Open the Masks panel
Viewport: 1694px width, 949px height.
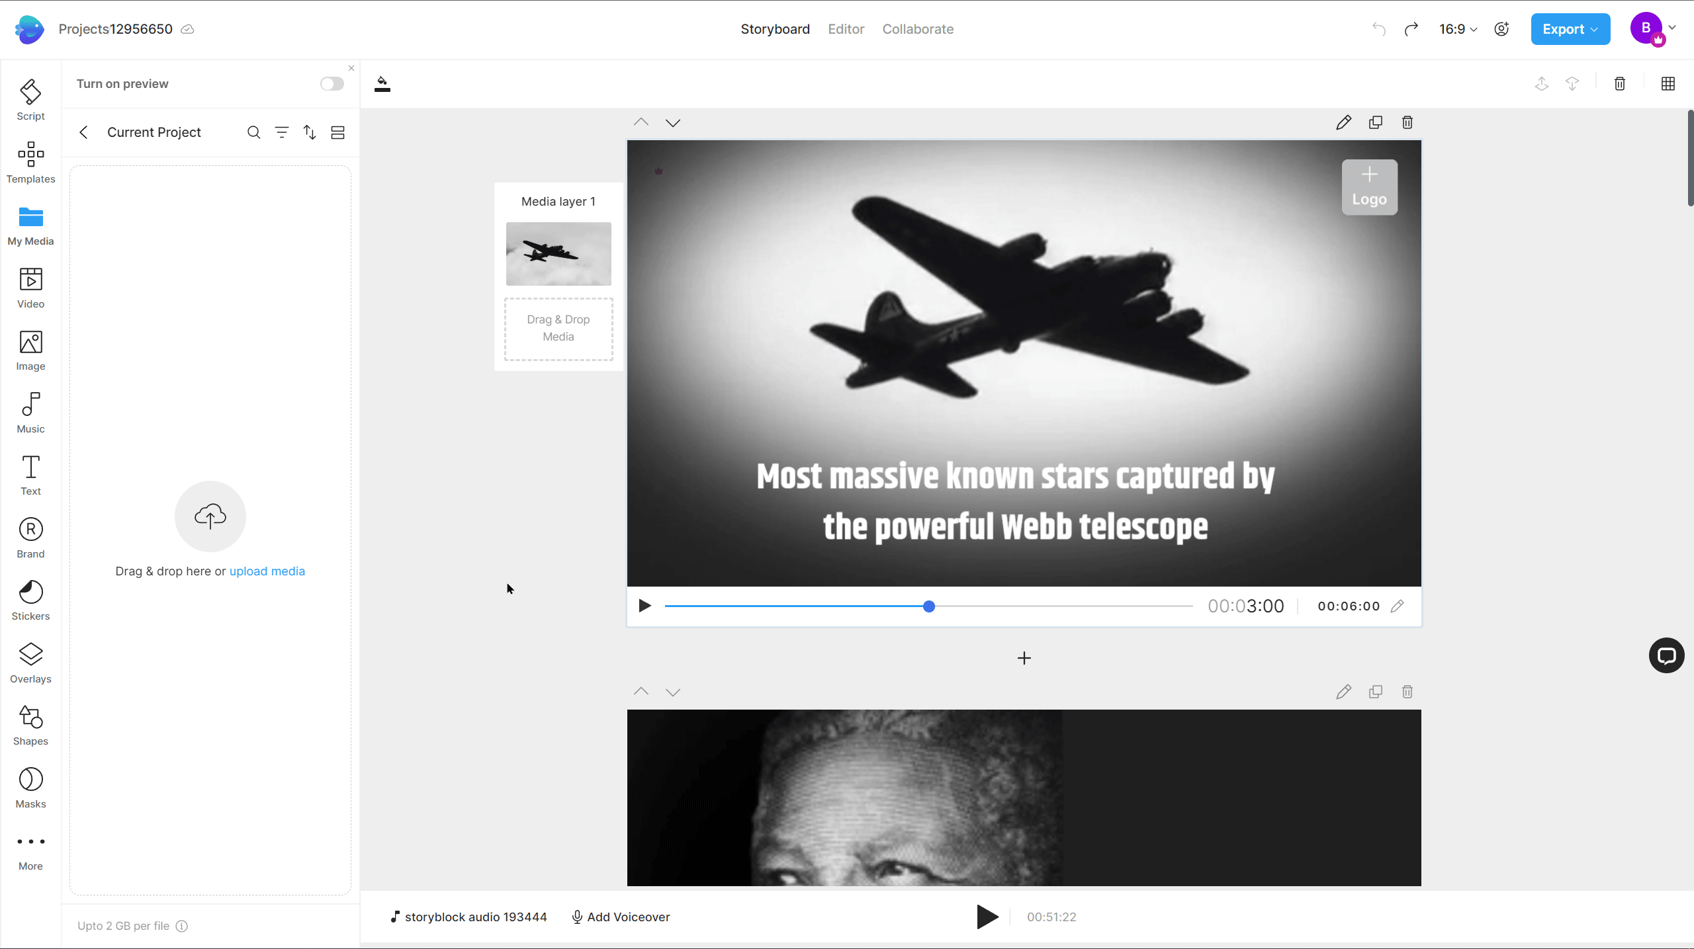pyautogui.click(x=30, y=788)
